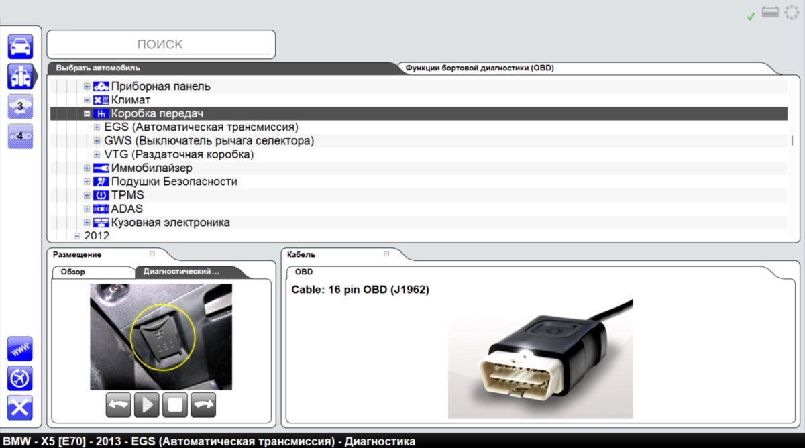Select Подушки Безопасности in the tree
The image size is (805, 448).
174,182
